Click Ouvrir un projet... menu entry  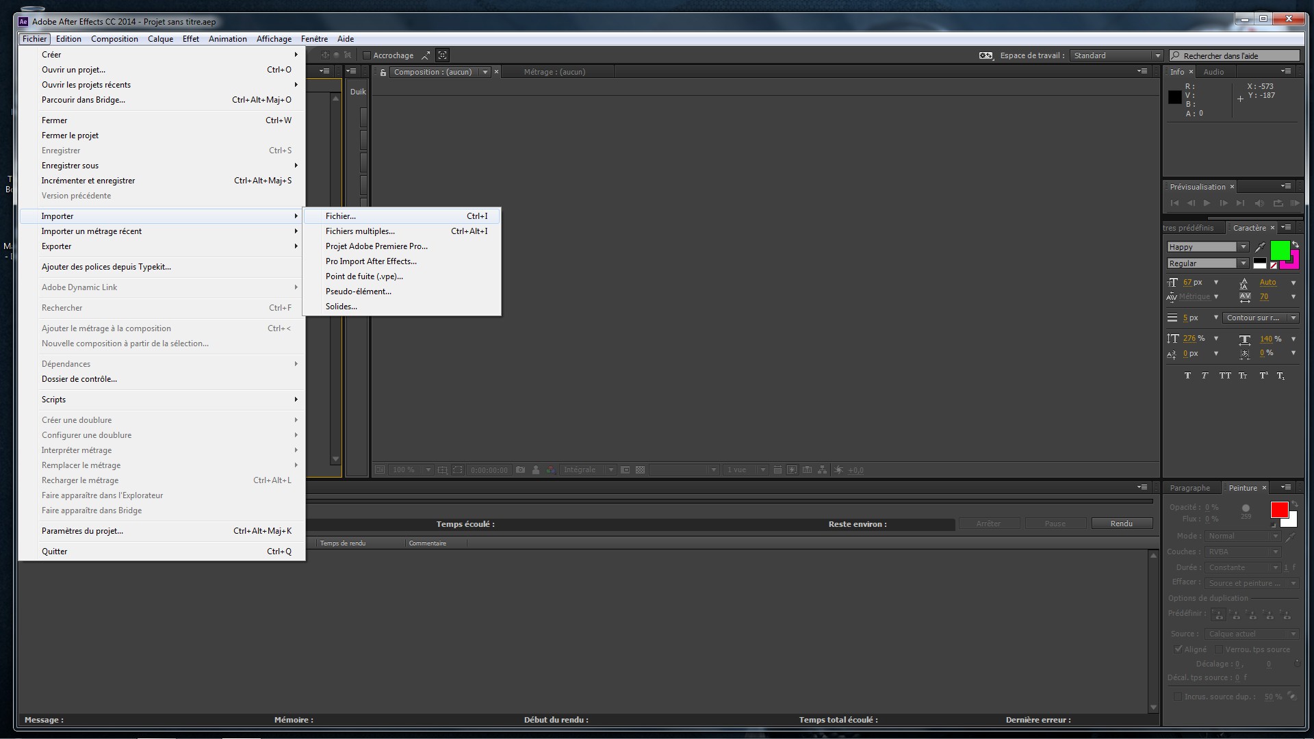coord(163,70)
